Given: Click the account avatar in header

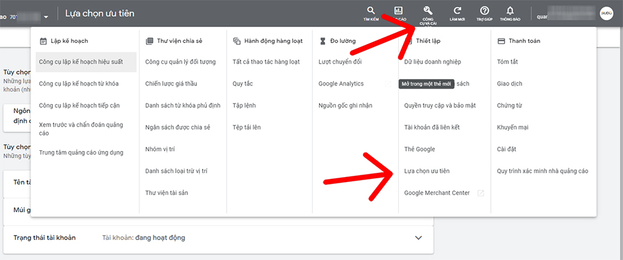Looking at the screenshot, I should [606, 14].
